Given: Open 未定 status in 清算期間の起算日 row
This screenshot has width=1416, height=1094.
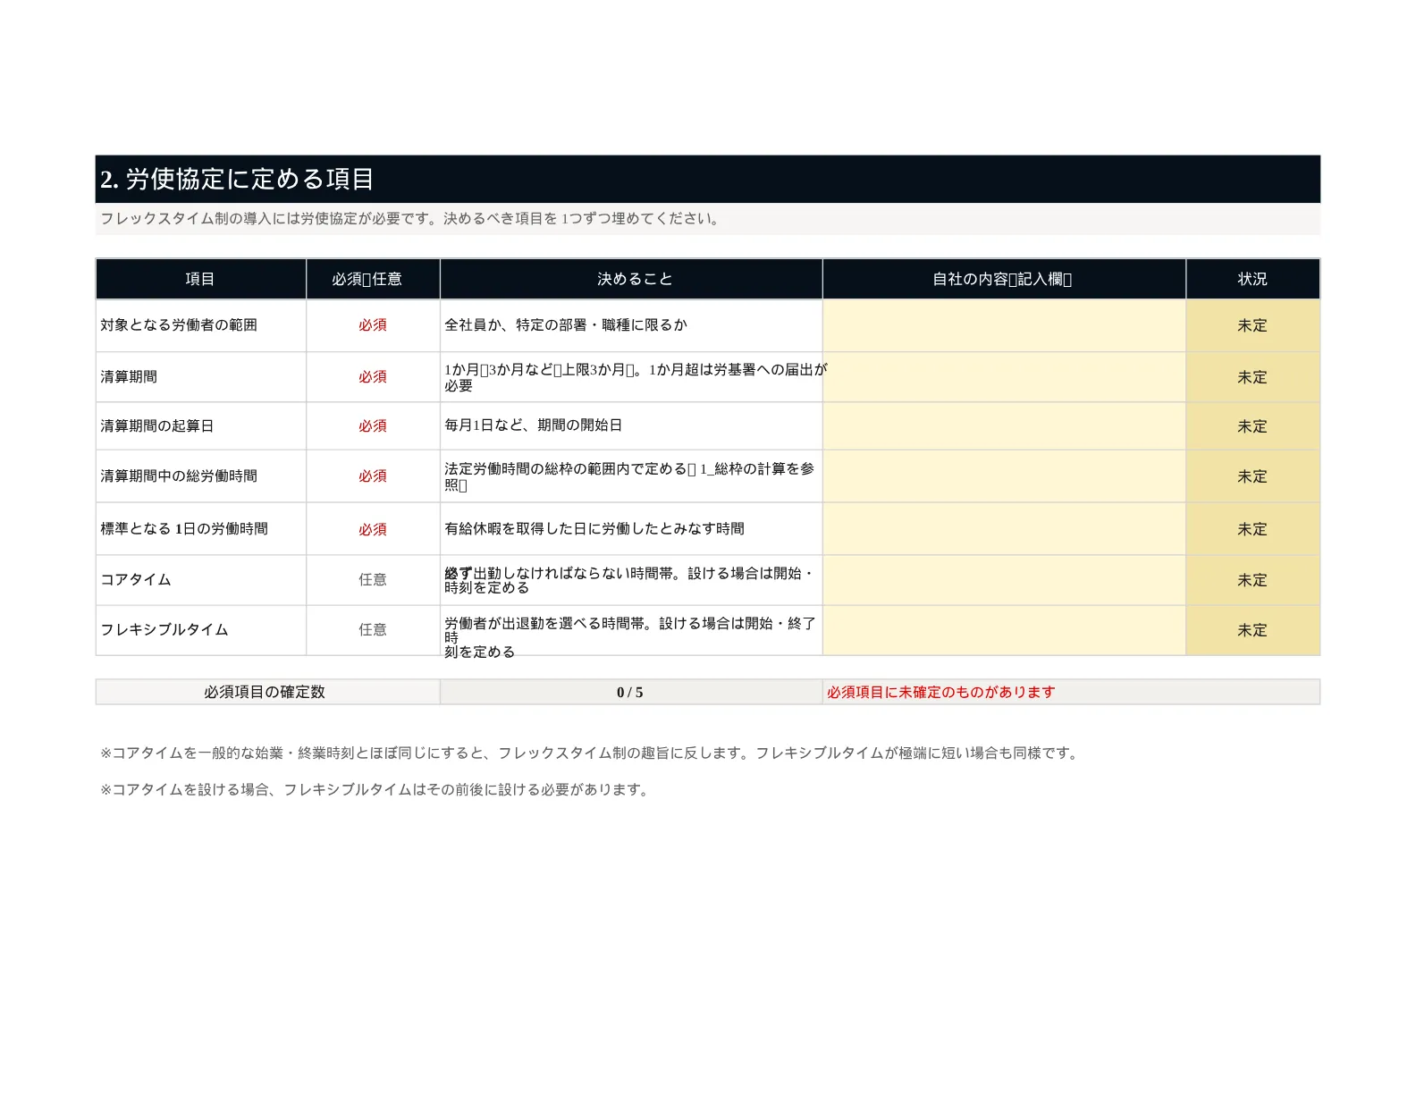Looking at the screenshot, I should pyautogui.click(x=1252, y=426).
